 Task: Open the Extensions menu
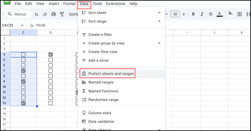point(115,4)
